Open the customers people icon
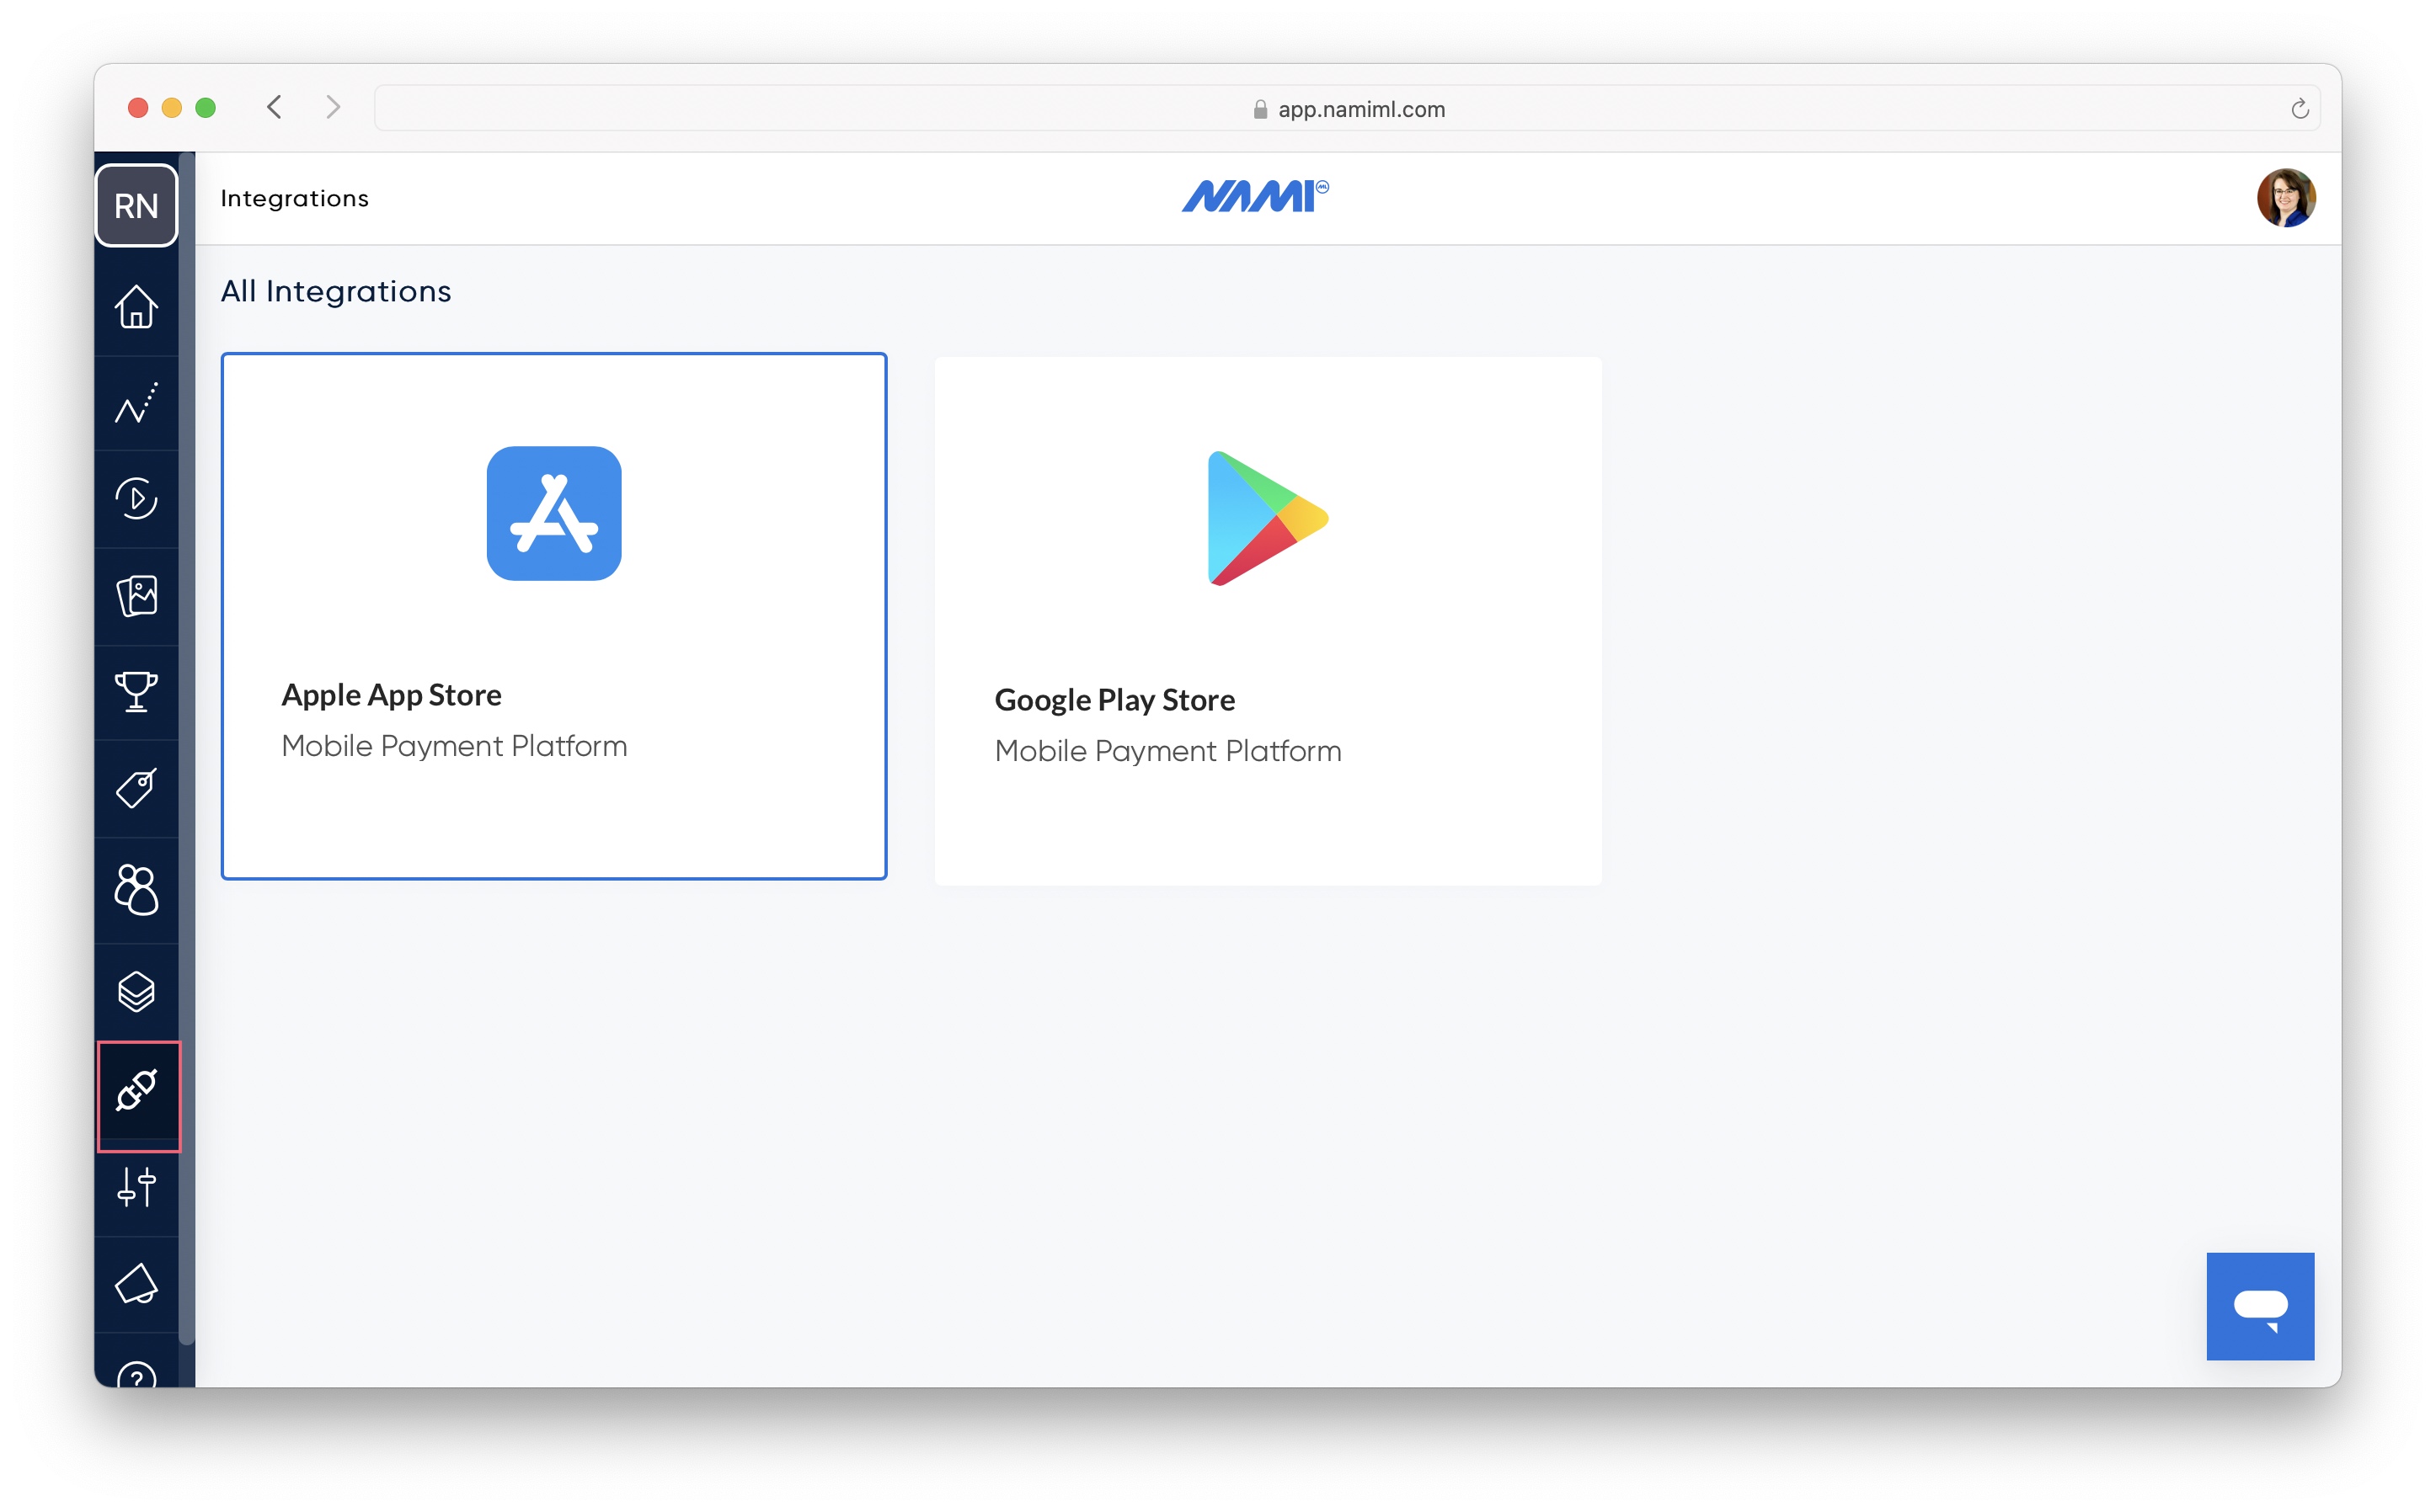This screenshot has width=2436, height=1512. point(136,890)
